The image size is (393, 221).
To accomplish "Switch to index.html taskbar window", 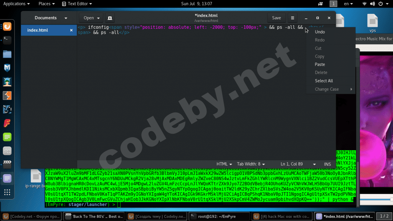I will [x=344, y=216].
